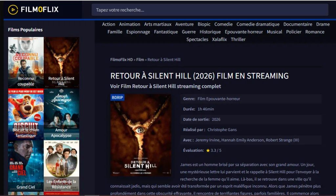
Task: Open Biscuit le chien fantastique poster
Action: [x=26, y=115]
